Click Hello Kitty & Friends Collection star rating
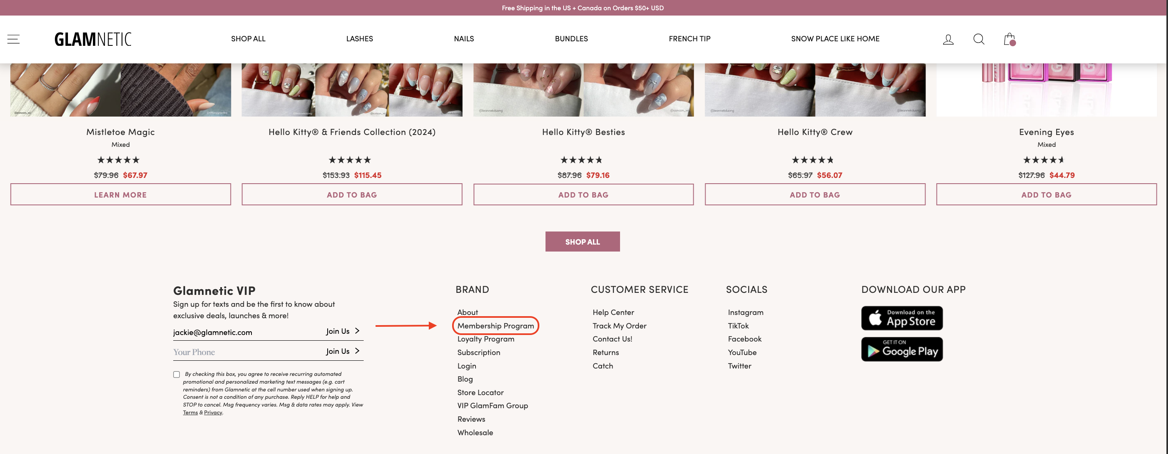The width and height of the screenshot is (1168, 454). [x=350, y=160]
